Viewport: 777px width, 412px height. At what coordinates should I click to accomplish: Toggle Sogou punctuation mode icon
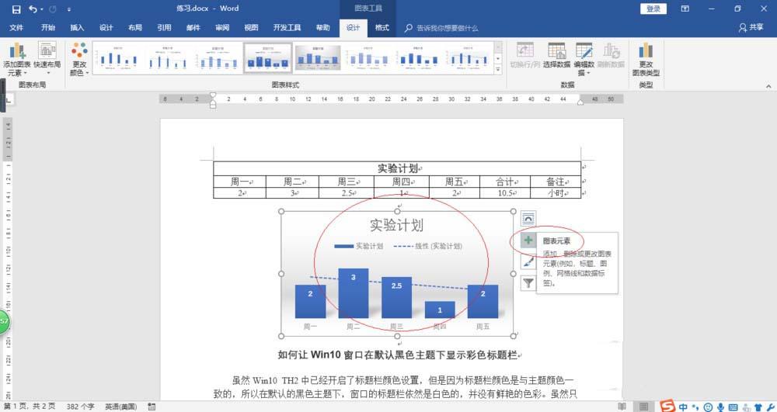point(695,407)
